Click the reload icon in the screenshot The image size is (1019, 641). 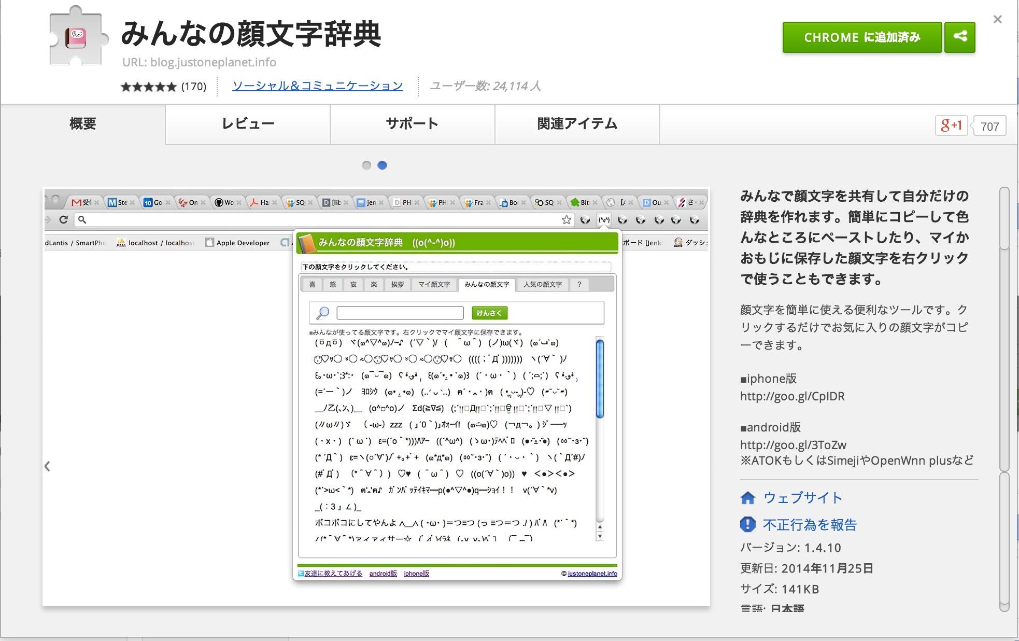[x=63, y=219]
